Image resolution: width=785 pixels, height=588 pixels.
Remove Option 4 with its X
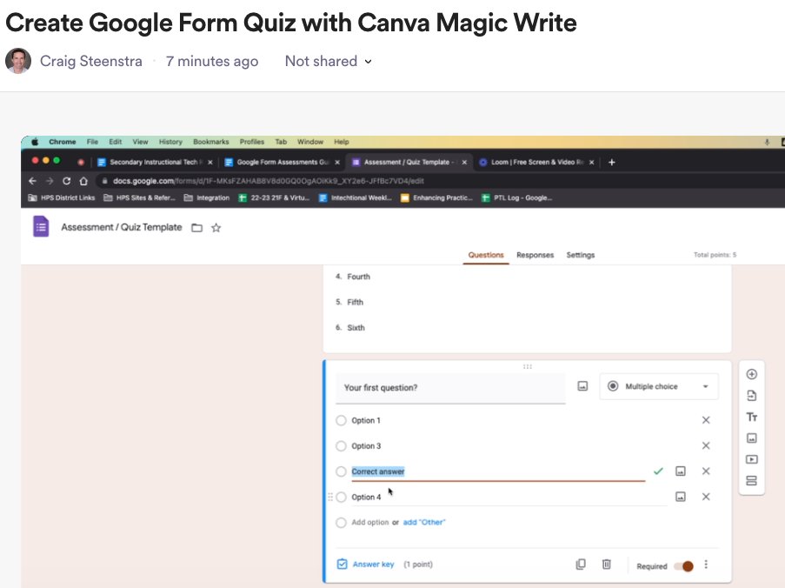click(706, 497)
